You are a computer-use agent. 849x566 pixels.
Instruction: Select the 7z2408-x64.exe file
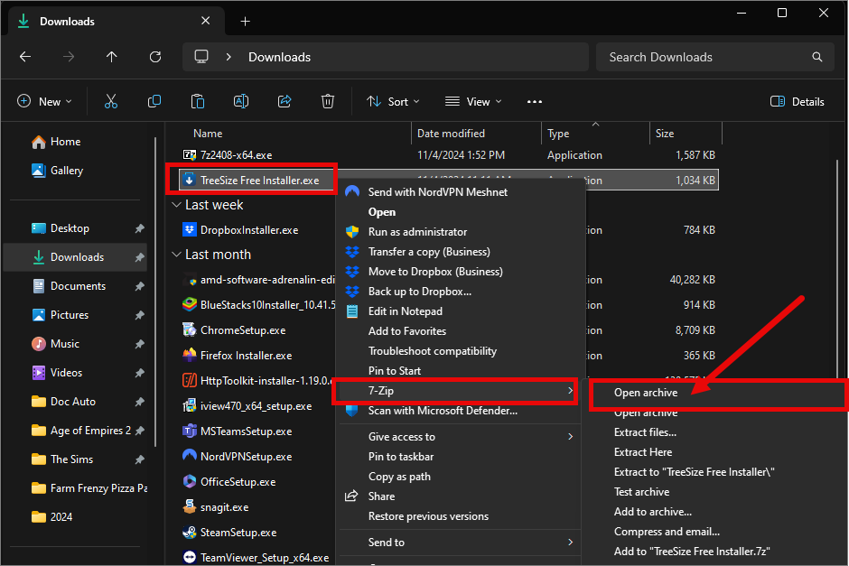(x=236, y=155)
